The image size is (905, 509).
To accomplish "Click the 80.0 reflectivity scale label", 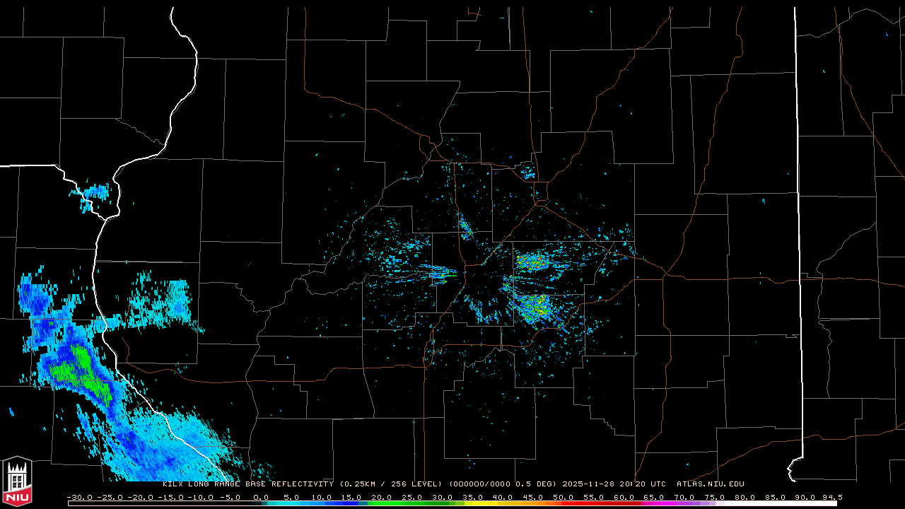I will coord(745,498).
